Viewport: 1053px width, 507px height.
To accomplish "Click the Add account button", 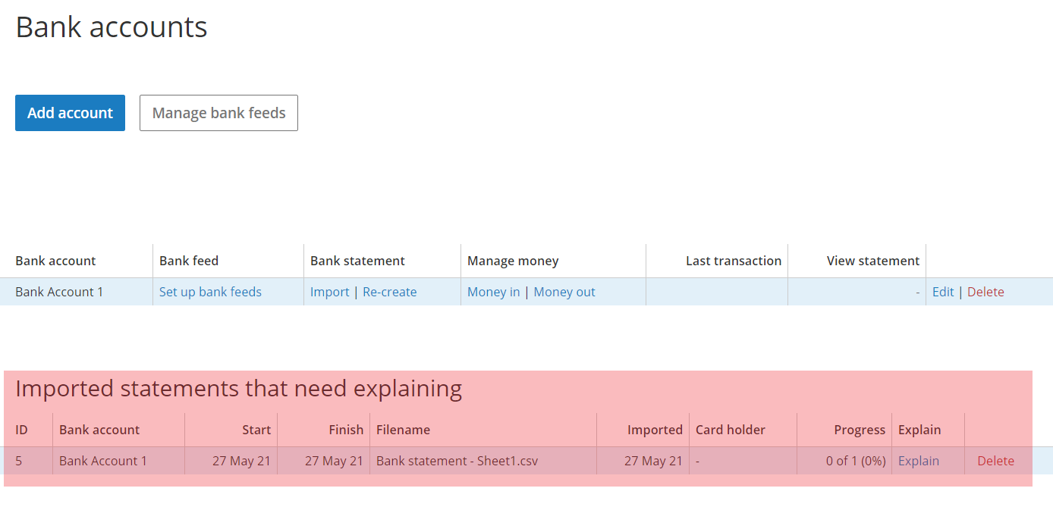I will click(x=70, y=113).
